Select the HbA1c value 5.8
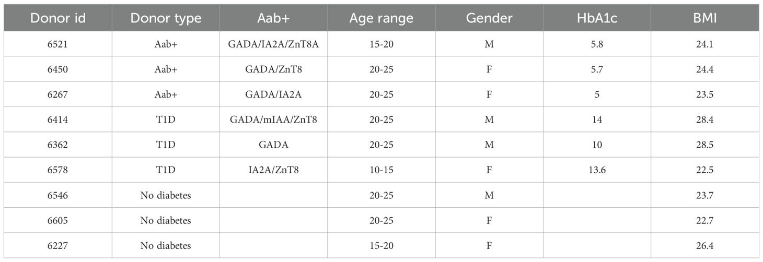The width and height of the screenshot is (763, 262). click(597, 44)
